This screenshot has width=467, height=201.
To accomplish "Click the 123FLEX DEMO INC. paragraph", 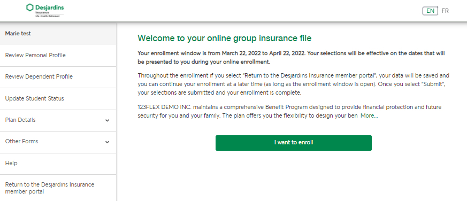I will (289, 111).
